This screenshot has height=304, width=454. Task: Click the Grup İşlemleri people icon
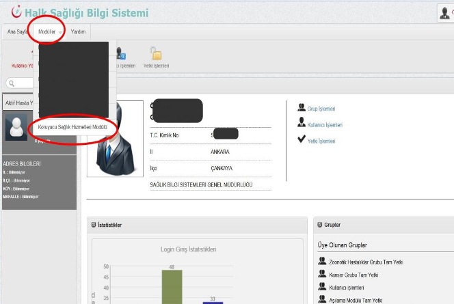302,108
